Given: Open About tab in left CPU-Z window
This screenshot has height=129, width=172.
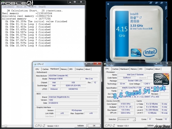Looking at the screenshot, I should point(88,69).
